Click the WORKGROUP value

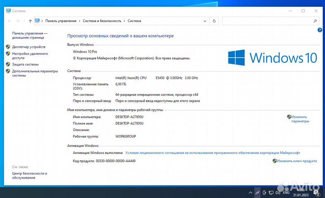pos(125,136)
